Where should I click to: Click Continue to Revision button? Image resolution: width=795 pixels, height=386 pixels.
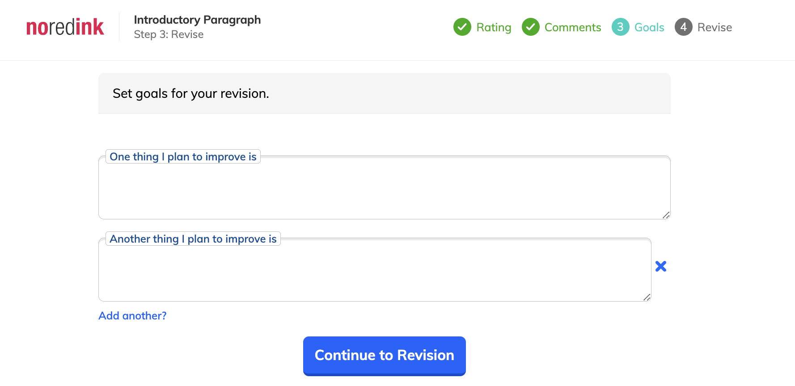[385, 356]
